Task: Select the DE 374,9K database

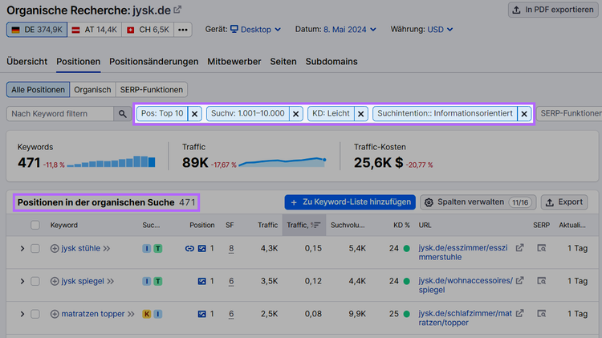Action: (x=37, y=30)
